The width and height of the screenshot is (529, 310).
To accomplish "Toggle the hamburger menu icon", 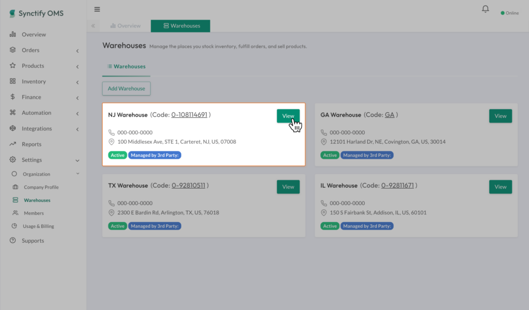I will [x=97, y=9].
